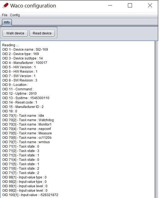Open the File menu
The height and width of the screenshot is (198, 159).
(x=5, y=15)
